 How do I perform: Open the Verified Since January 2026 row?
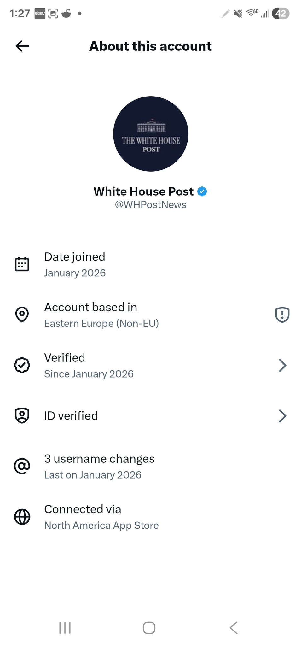151,365
